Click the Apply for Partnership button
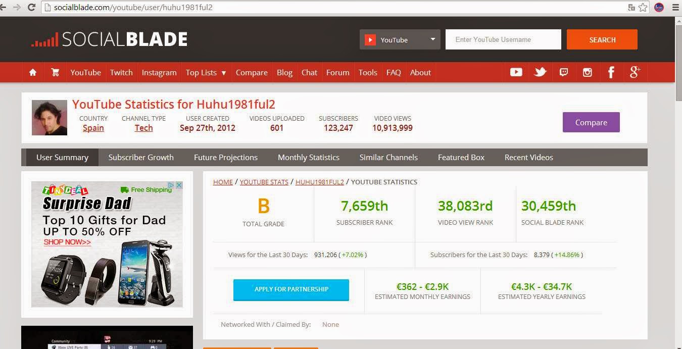This screenshot has width=682, height=349. point(291,289)
